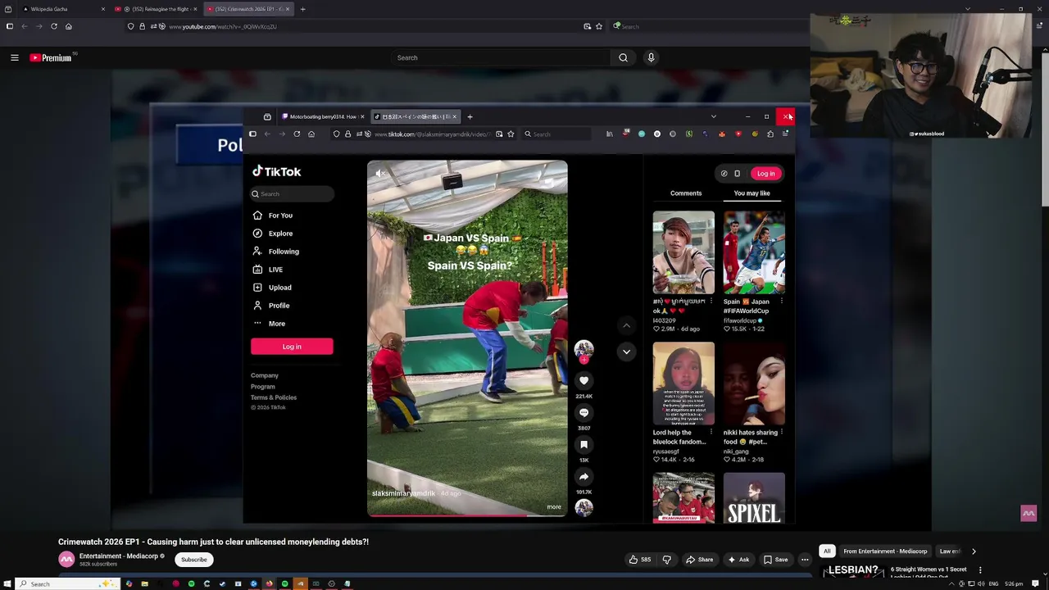Select the 'All' filter chip
The image size is (1049, 590).
(827, 551)
